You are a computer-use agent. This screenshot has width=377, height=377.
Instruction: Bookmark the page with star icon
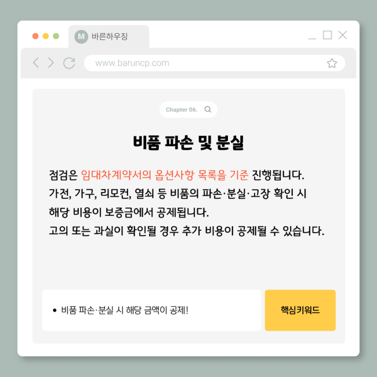332,63
